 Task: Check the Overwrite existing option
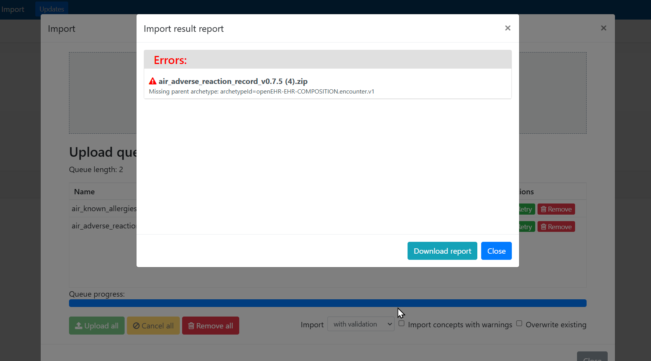(519, 323)
